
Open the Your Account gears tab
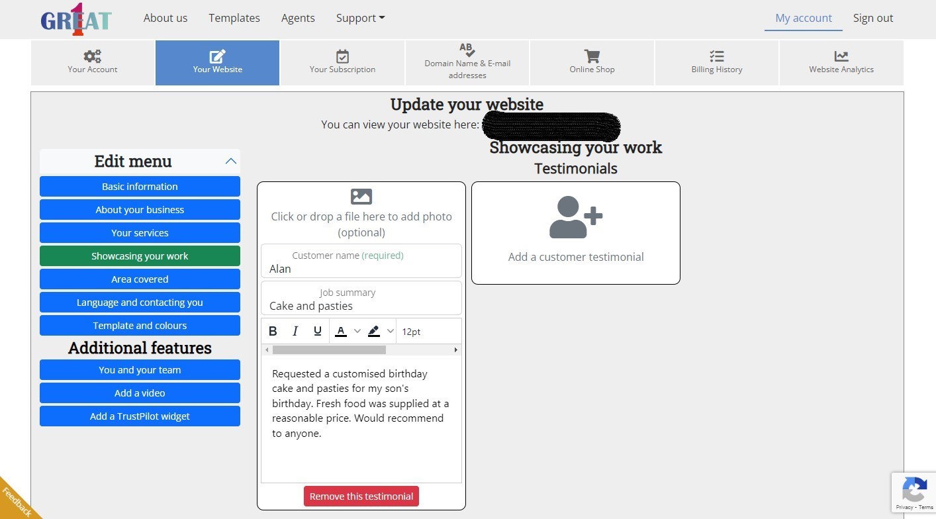point(93,63)
